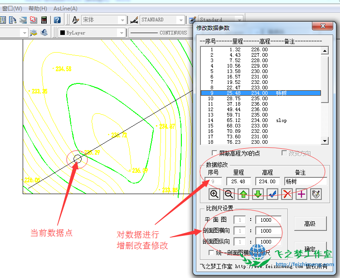Open the layer list dropdown arrow

[24, 33]
